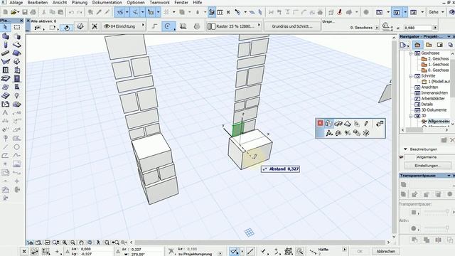Open the view map folder icon in Navigator
The width and height of the screenshot is (455, 256).
tap(429, 45)
